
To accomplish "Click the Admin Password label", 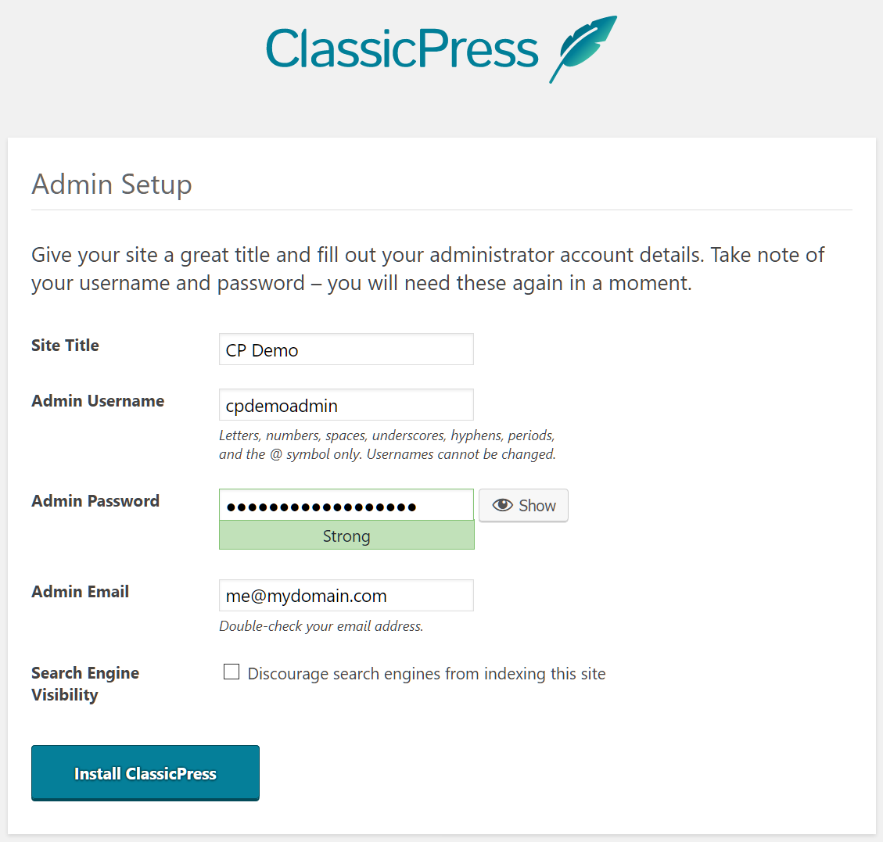I will (x=95, y=501).
